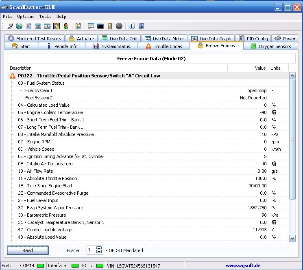The image size is (303, 270).
Task: Click the P0122 warning triangle icon
Action: (13, 76)
